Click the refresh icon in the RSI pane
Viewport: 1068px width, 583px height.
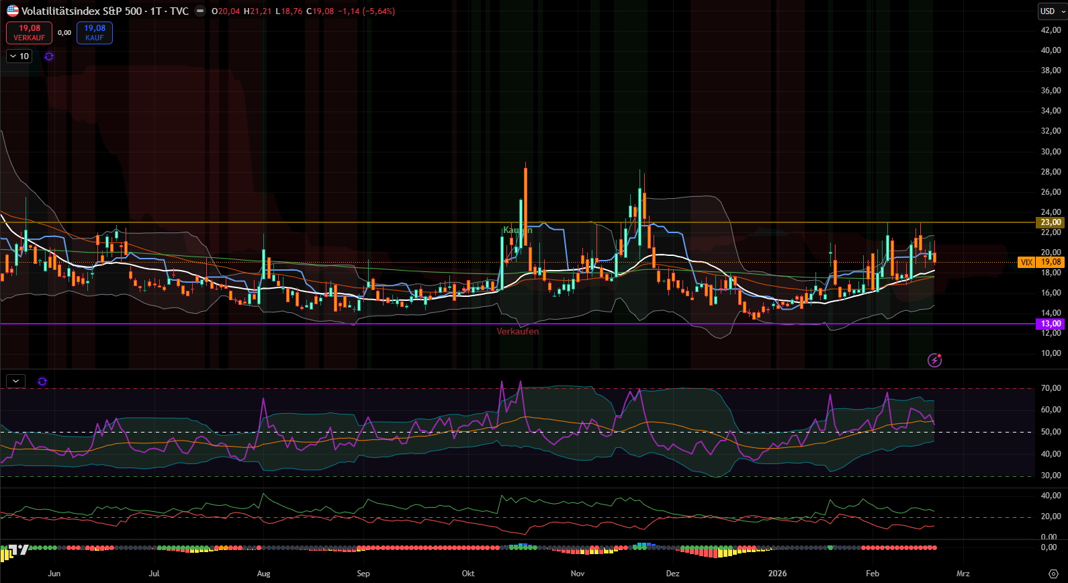coord(42,382)
